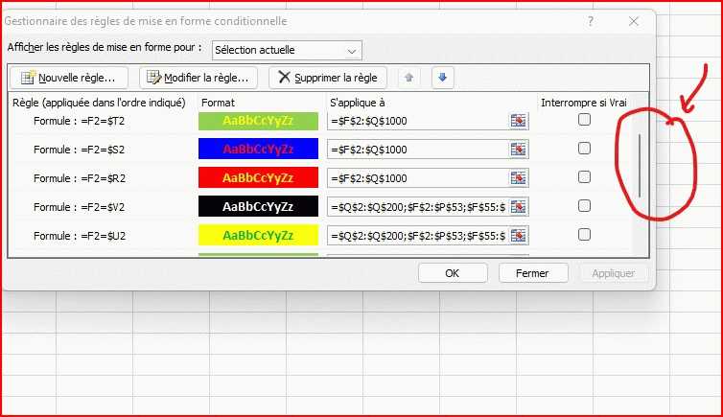Viewport: 723px width, 417px height.
Task: Select the red format preview swatch
Action: 258,178
